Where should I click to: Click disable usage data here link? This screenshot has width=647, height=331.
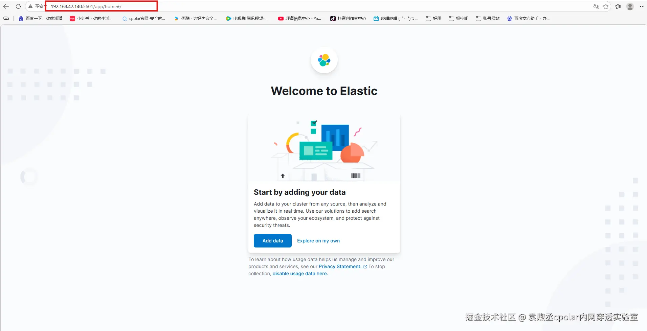(x=300, y=274)
